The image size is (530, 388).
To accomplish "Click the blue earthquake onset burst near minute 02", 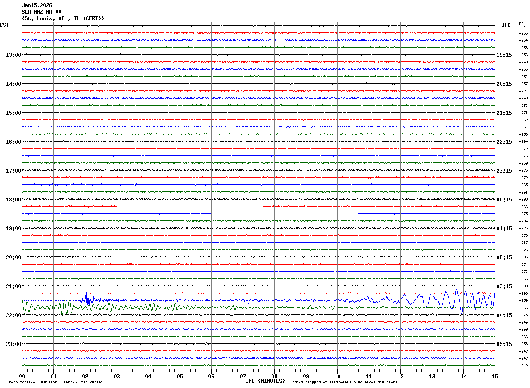I will click(x=88, y=300).
